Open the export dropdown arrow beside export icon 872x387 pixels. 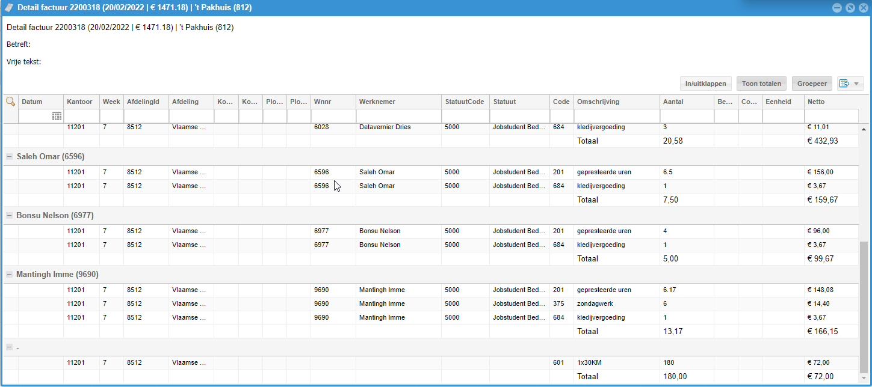(856, 84)
